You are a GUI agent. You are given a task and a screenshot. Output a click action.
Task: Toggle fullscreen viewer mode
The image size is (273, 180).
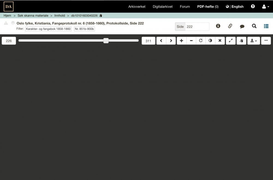coord(231,41)
